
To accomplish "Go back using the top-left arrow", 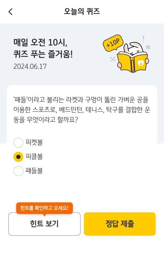I will point(11,12).
